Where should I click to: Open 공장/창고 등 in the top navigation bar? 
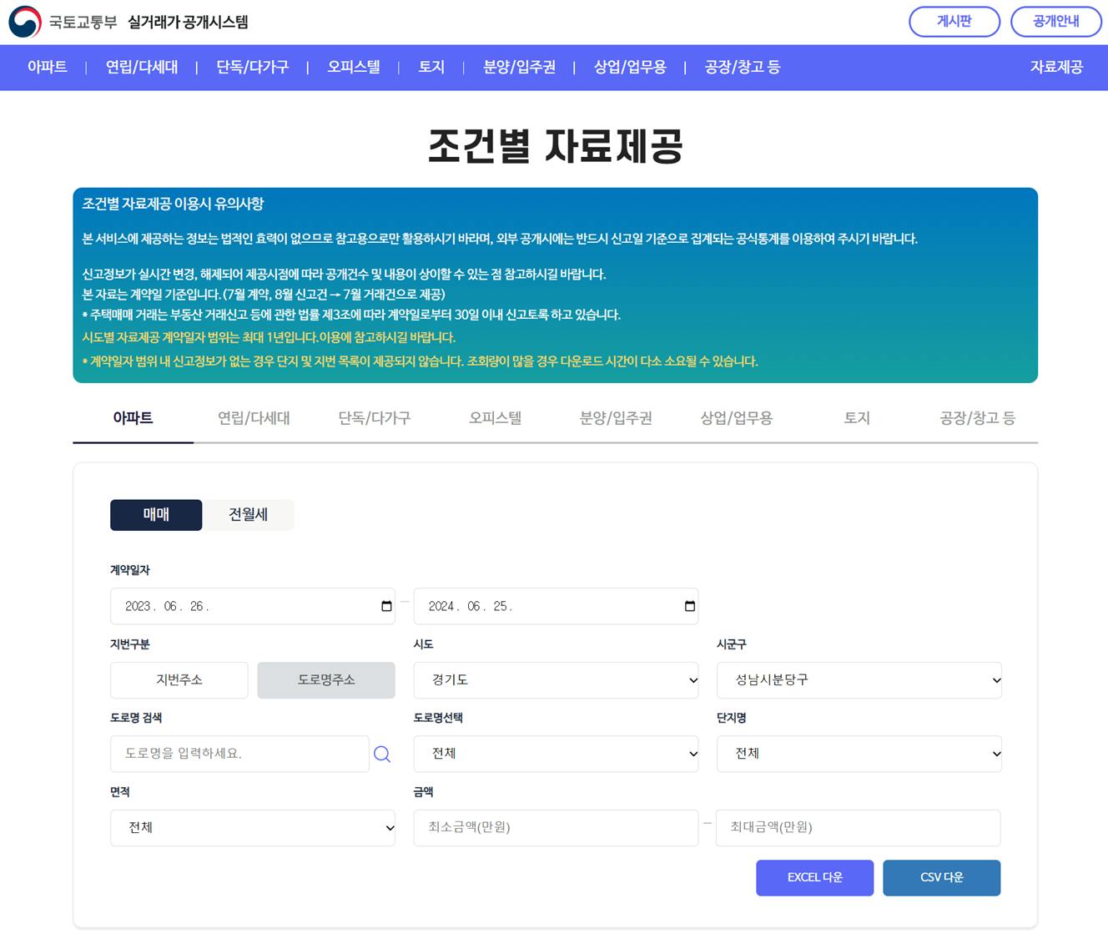pyautogui.click(x=743, y=68)
